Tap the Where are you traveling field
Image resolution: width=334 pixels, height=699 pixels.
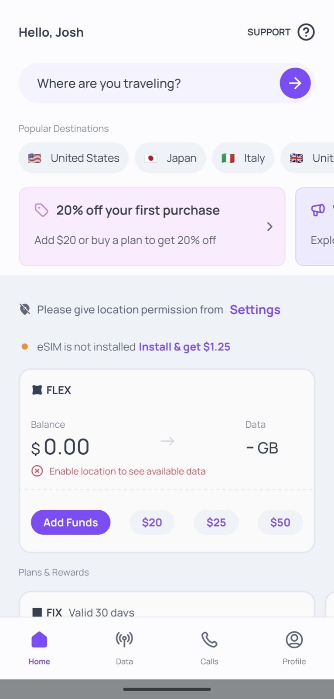click(148, 83)
